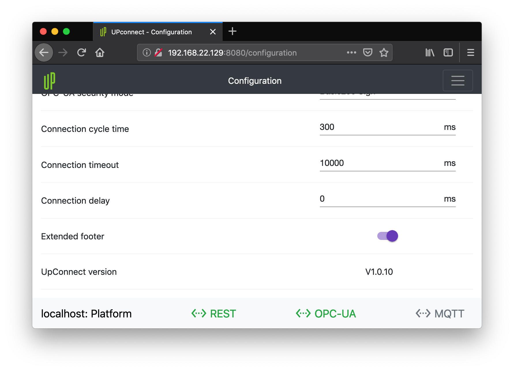Click the Connection cycle time input field

381,127
